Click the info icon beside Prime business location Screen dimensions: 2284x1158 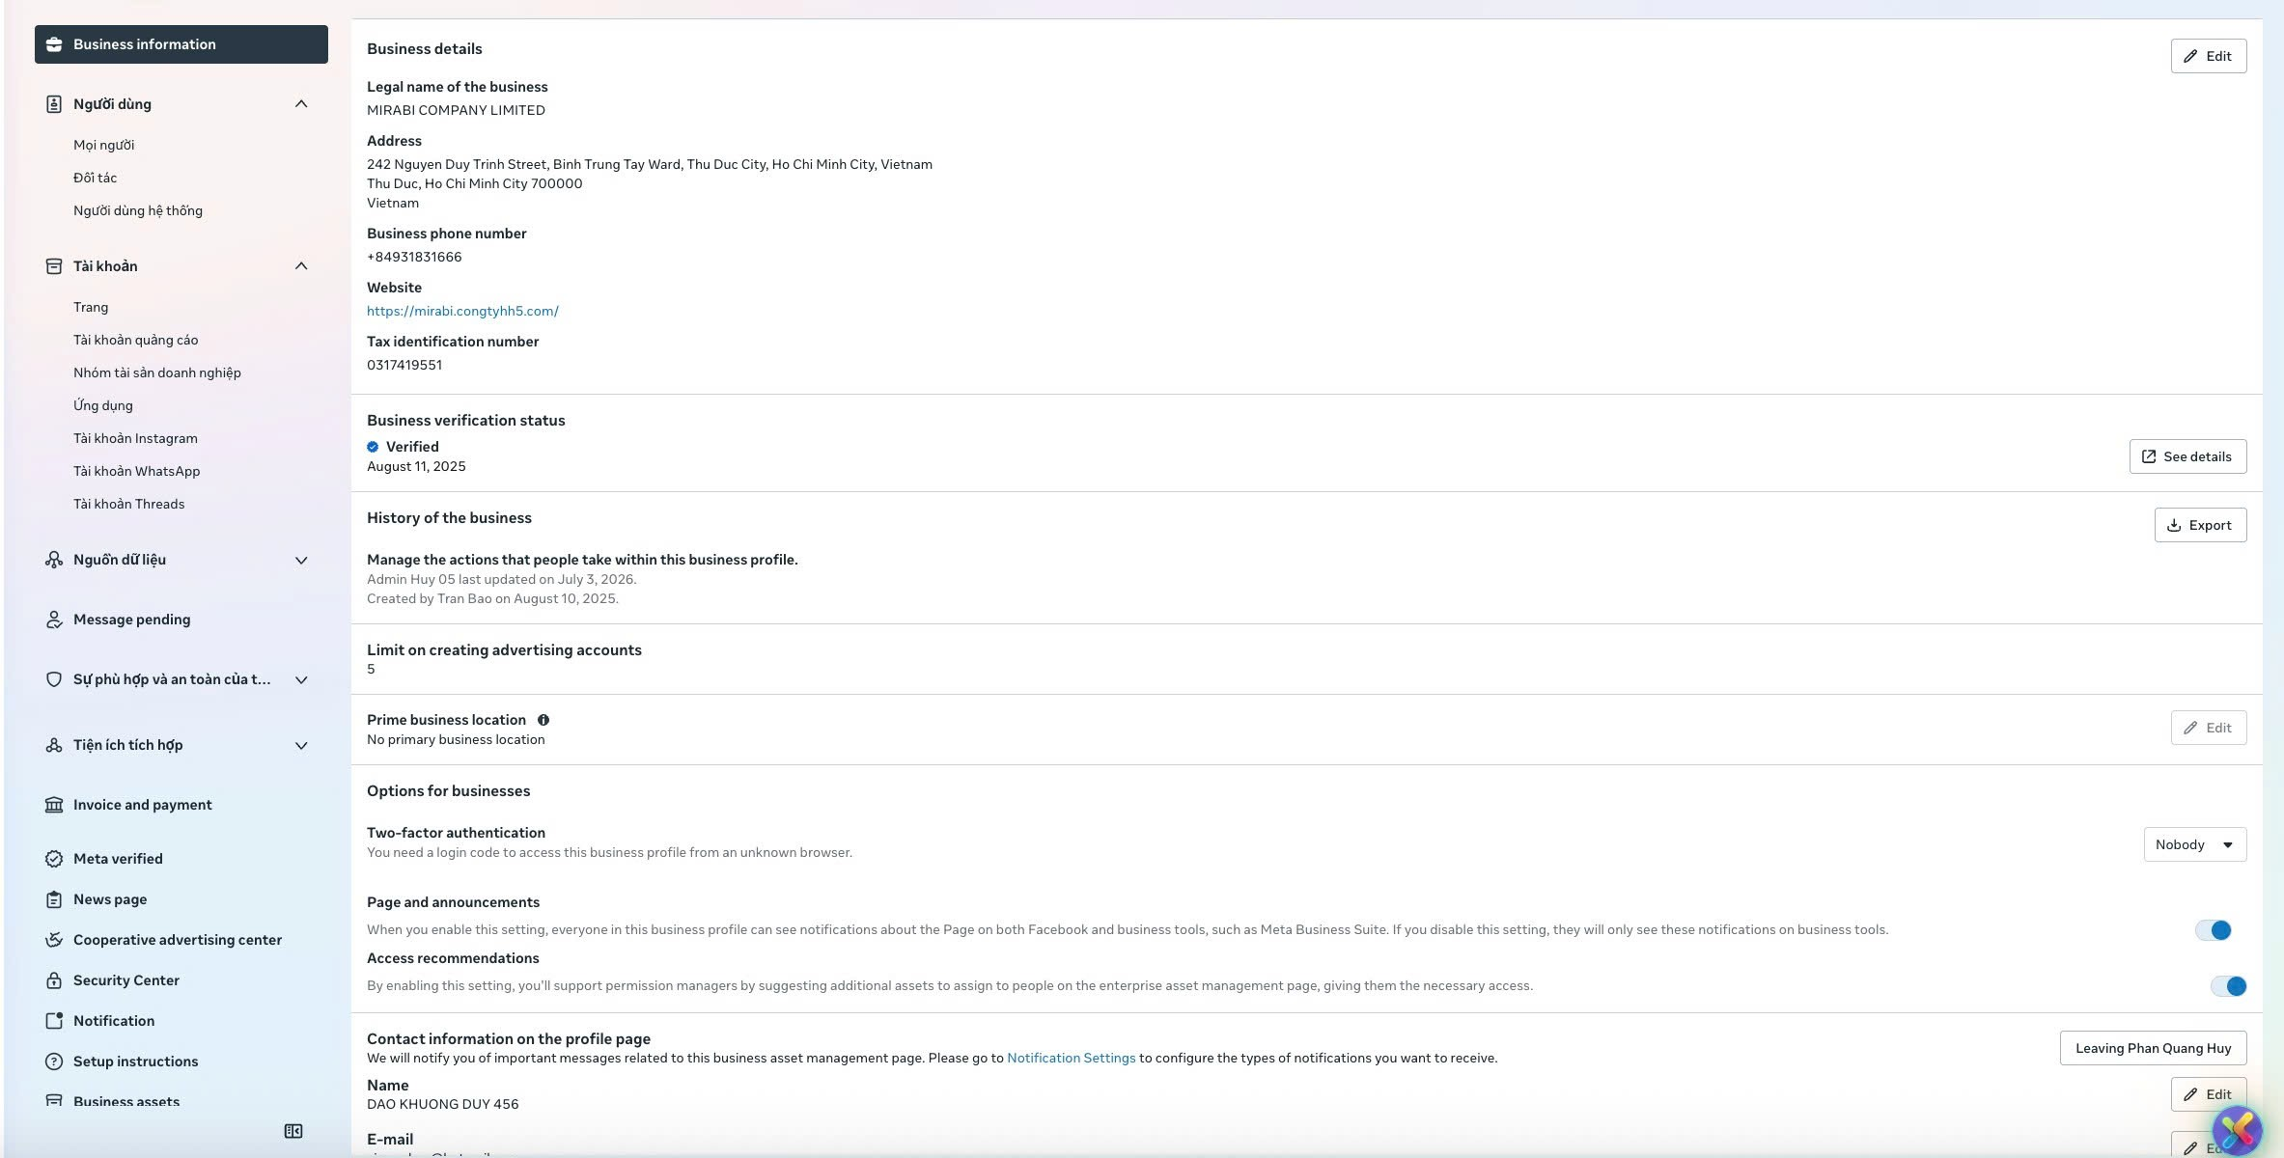[543, 720]
